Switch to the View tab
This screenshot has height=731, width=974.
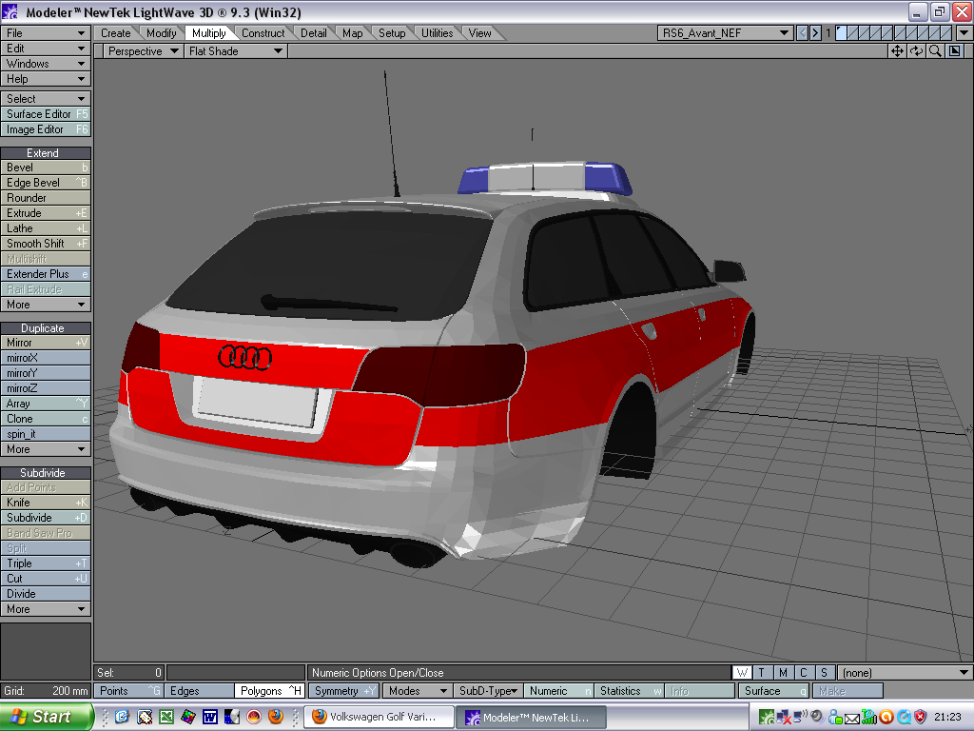point(479,33)
